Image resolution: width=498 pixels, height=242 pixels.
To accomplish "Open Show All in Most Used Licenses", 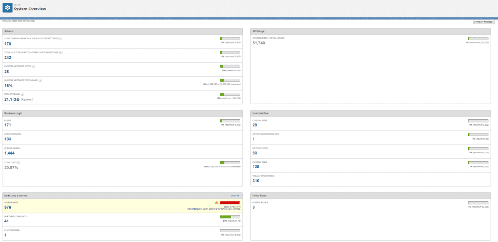I will (x=234, y=195).
